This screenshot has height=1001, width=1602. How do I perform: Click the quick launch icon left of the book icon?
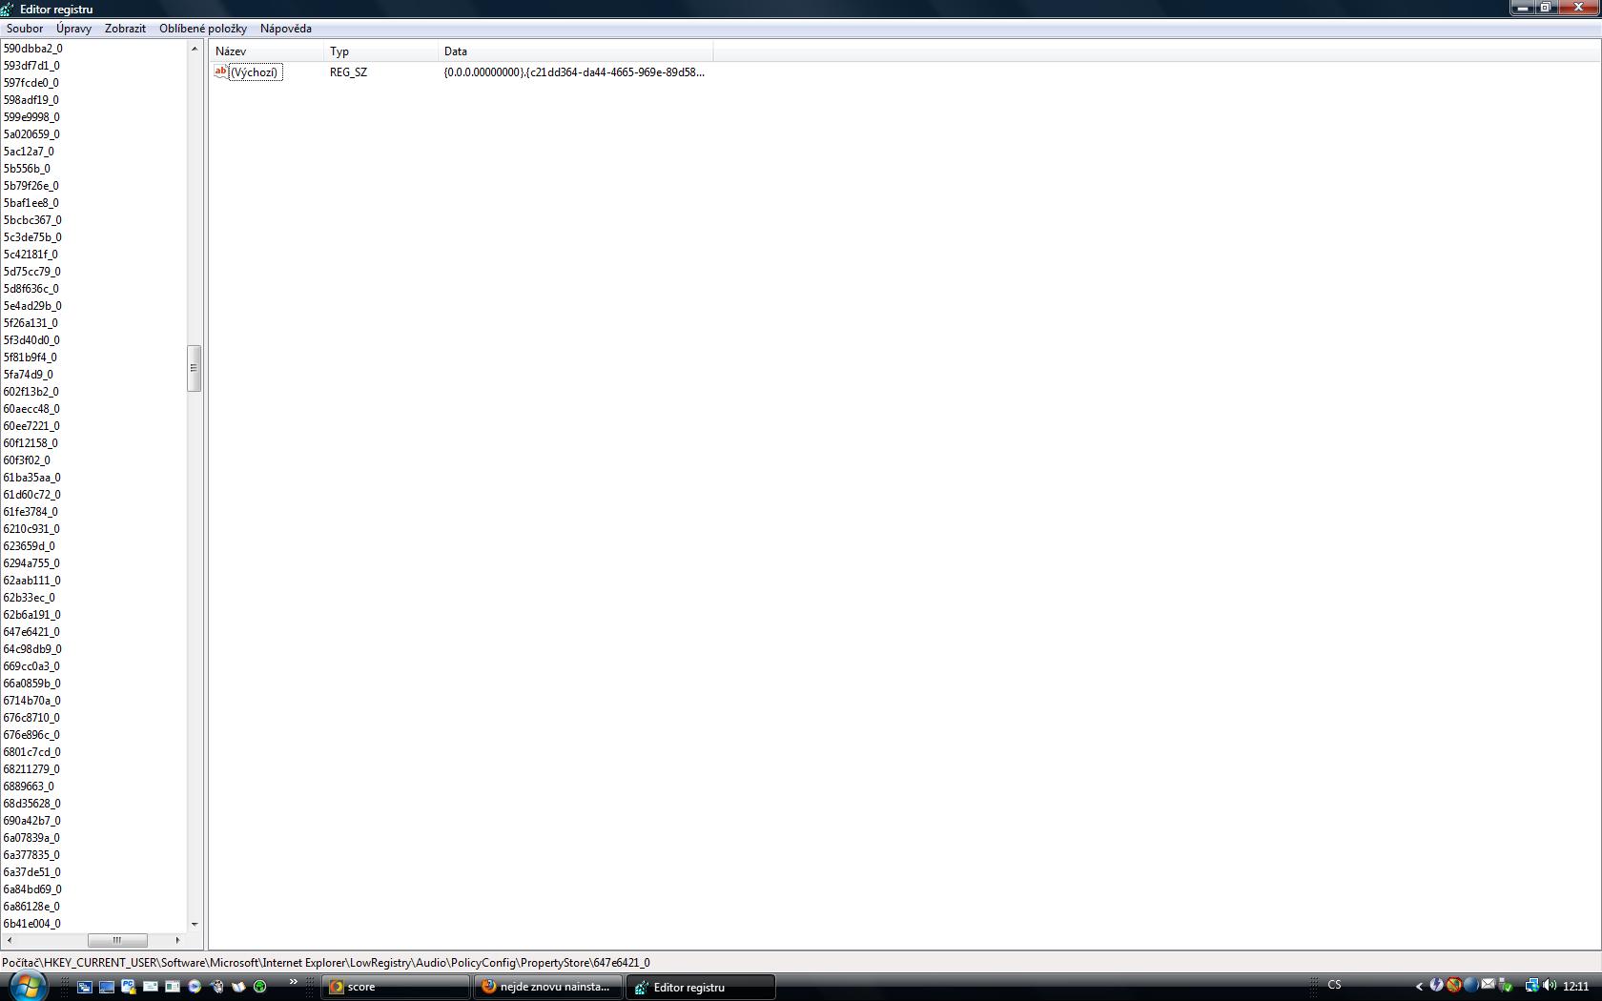click(x=217, y=987)
